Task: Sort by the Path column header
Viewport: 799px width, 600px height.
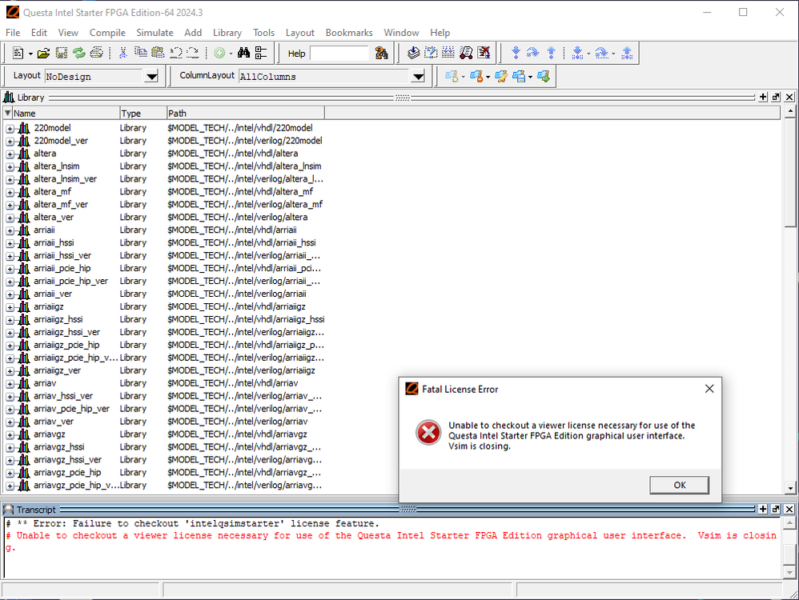Action: pyautogui.click(x=246, y=113)
